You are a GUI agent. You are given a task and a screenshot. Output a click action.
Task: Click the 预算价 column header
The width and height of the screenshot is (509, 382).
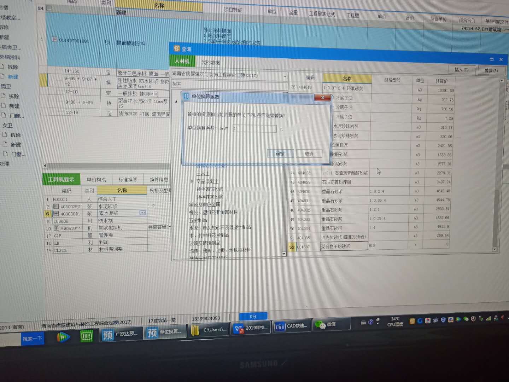pyautogui.click(x=441, y=81)
